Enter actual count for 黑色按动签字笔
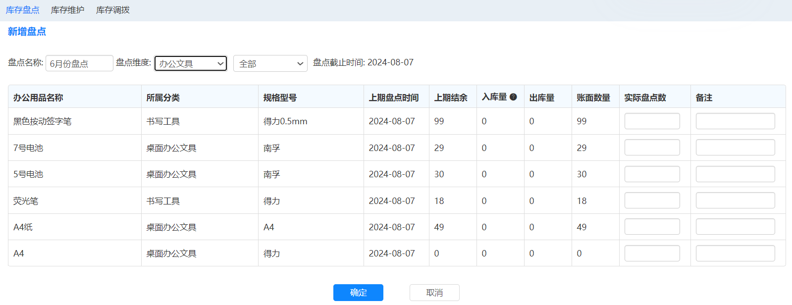The width and height of the screenshot is (792, 305). pos(652,121)
